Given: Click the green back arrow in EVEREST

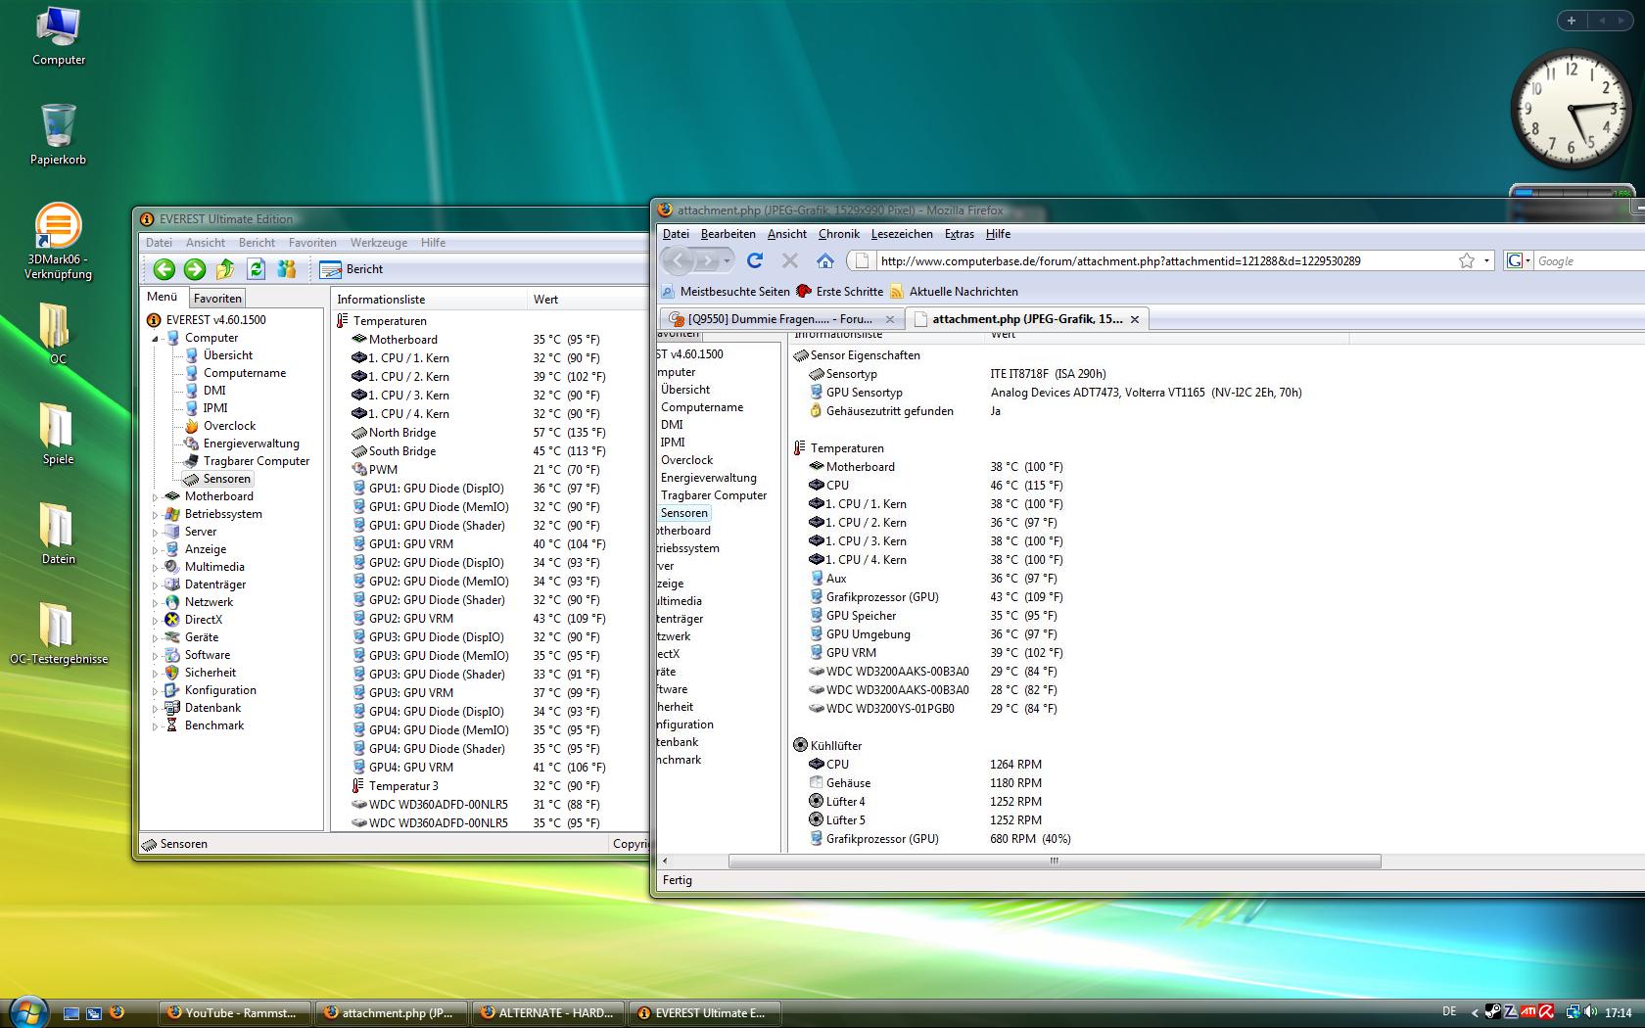Looking at the screenshot, I should (x=164, y=269).
